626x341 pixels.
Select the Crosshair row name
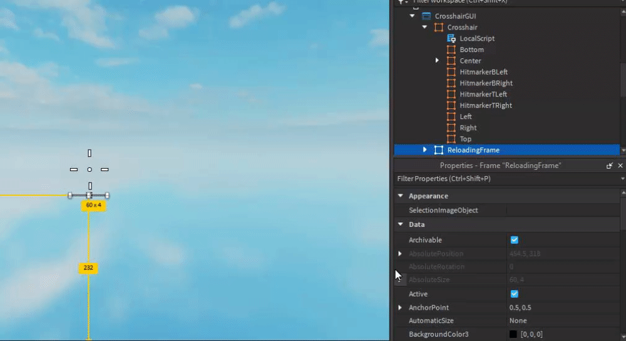462,27
